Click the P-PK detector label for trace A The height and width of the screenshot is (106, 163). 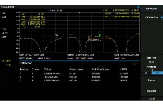(x=8, y=65)
